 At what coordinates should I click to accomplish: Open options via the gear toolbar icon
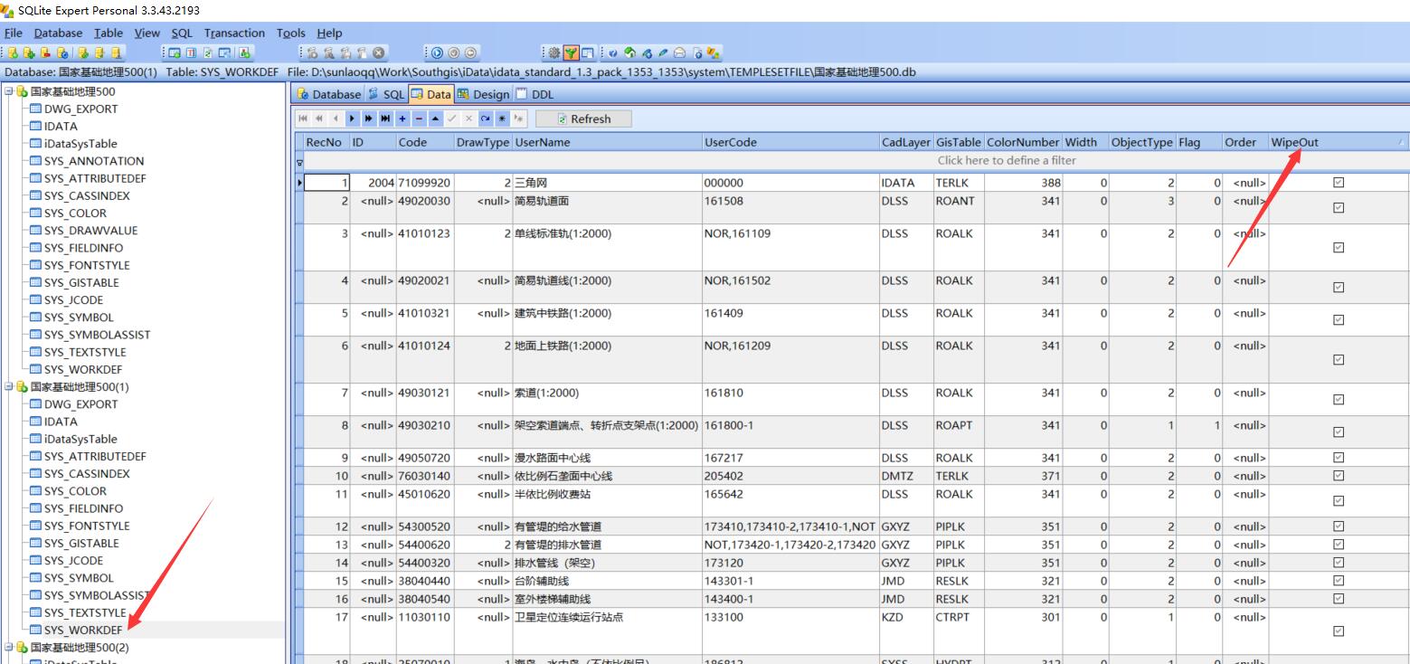click(553, 52)
